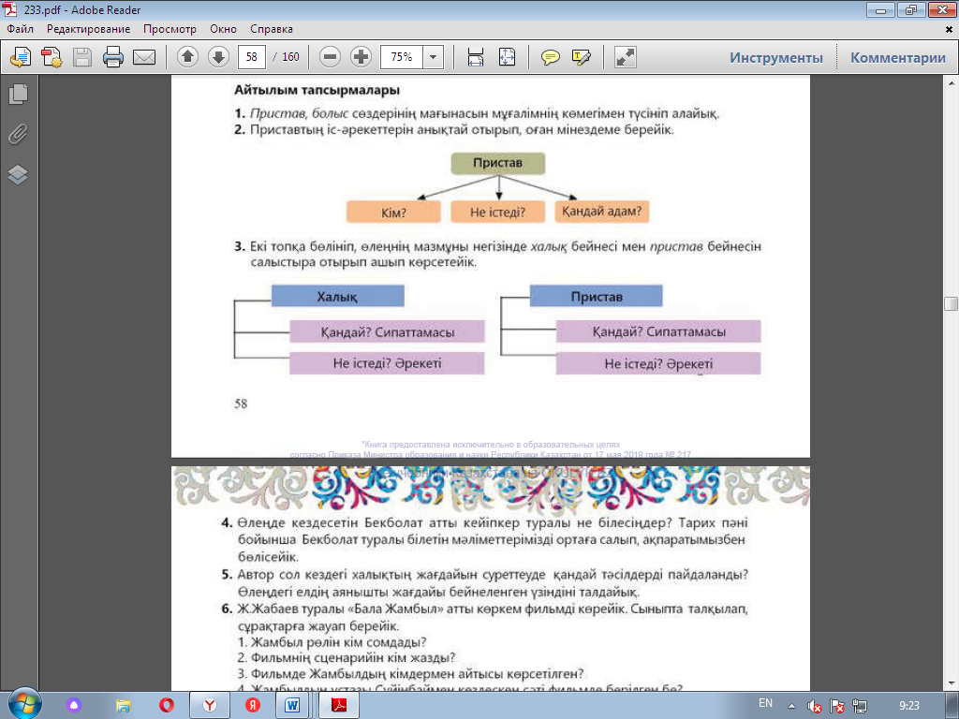The height and width of the screenshot is (719, 959).
Task: Open the Справка menu
Action: point(272,29)
